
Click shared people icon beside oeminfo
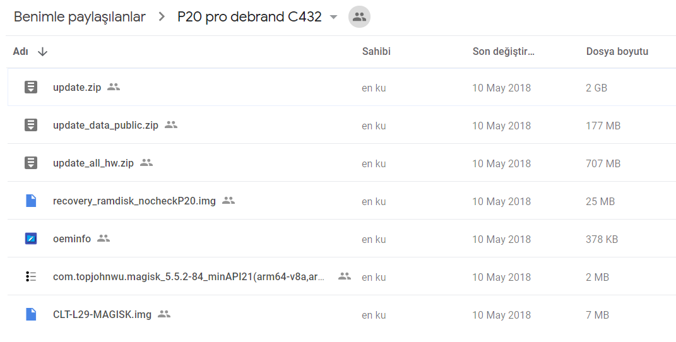104,238
